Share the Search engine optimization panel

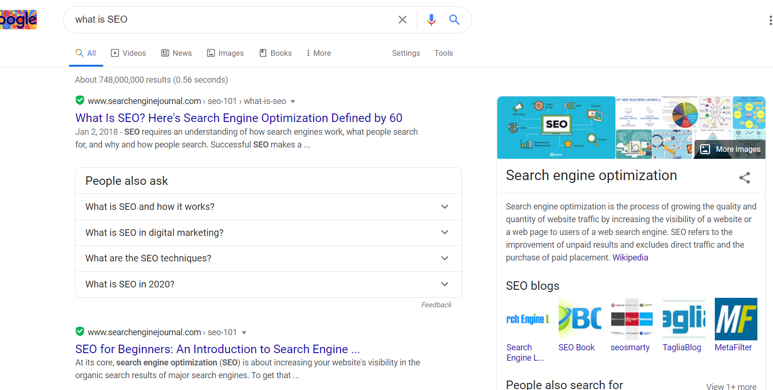745,178
